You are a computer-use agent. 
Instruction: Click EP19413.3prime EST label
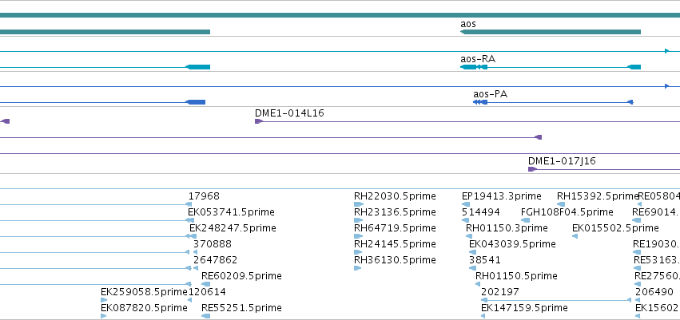[501, 196]
